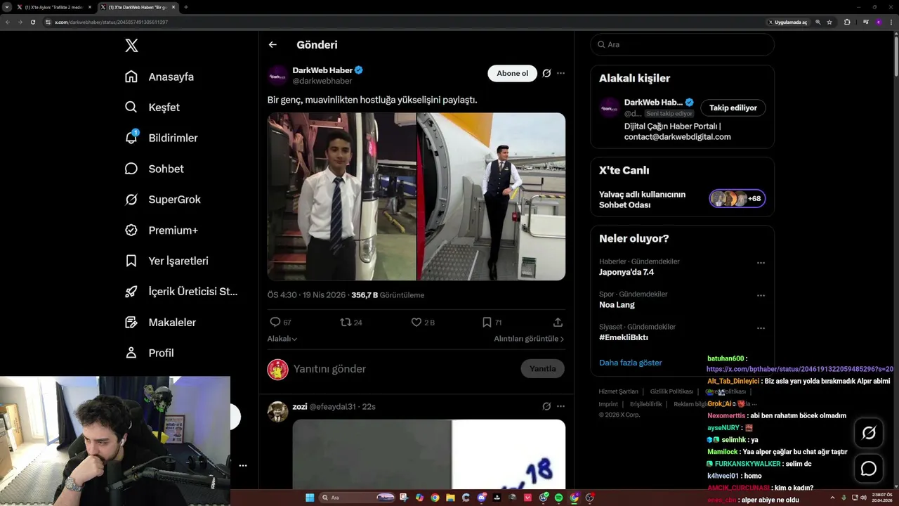
Task: Open left bus photo of post
Action: [341, 197]
